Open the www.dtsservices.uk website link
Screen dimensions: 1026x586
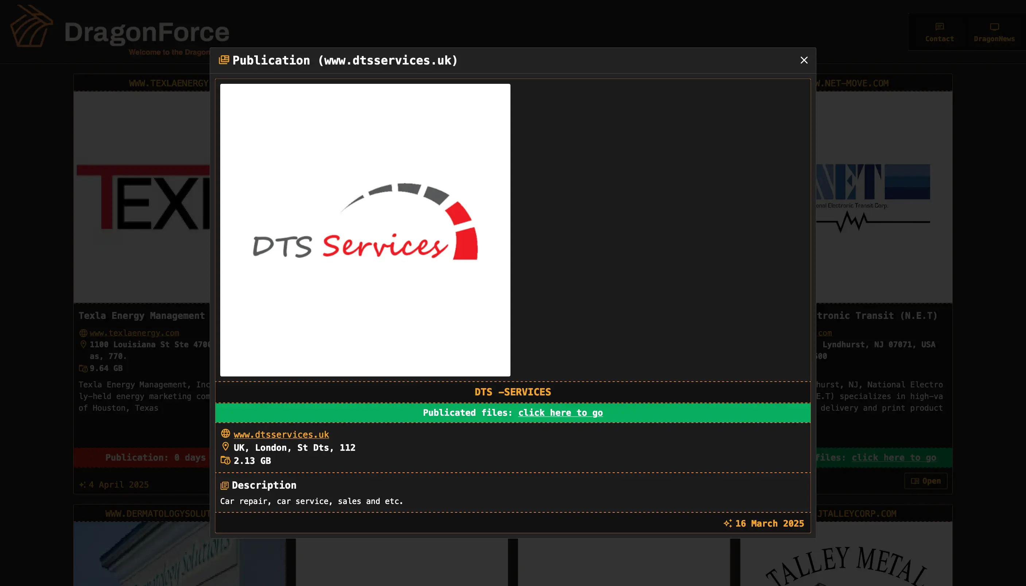(x=281, y=434)
